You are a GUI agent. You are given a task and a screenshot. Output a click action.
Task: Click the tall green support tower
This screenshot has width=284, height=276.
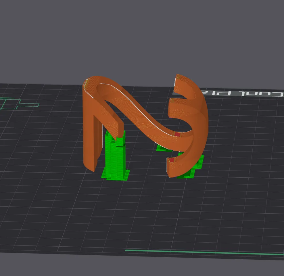point(115,155)
